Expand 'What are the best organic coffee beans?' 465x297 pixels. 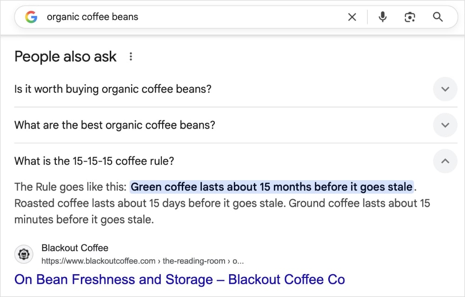coord(445,125)
